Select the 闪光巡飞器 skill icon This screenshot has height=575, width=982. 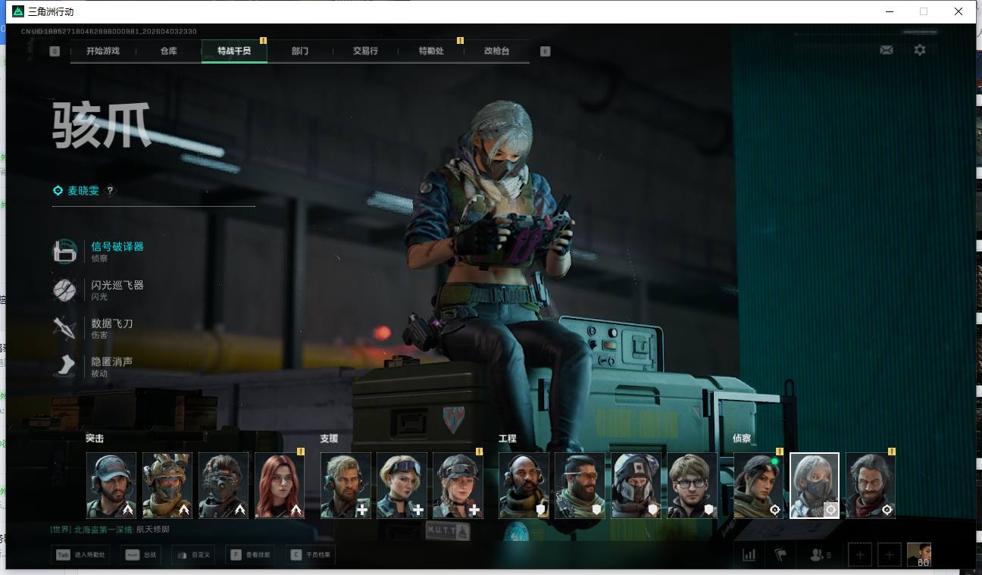coord(64,290)
